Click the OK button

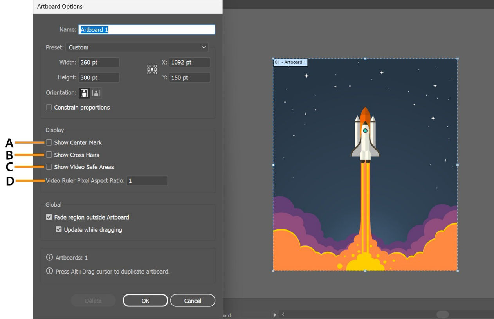point(145,301)
